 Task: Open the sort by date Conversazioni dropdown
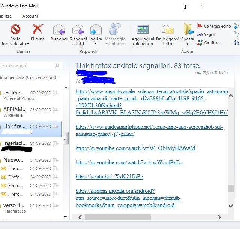(x=29, y=77)
